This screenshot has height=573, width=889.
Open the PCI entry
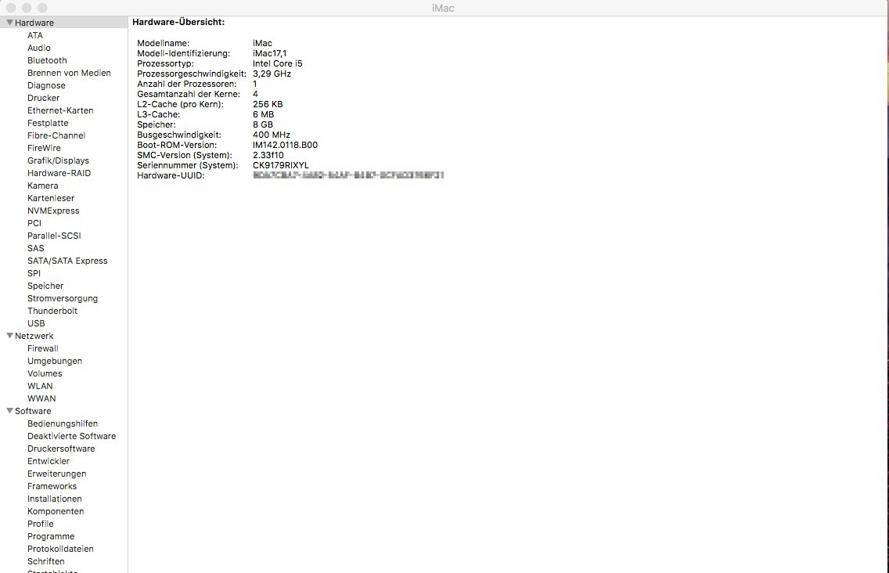coord(34,223)
